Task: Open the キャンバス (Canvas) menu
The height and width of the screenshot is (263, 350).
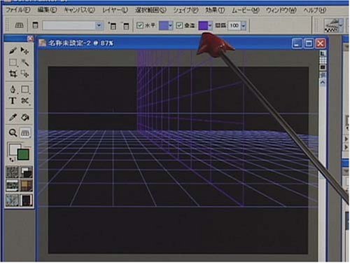Action: 80,10
